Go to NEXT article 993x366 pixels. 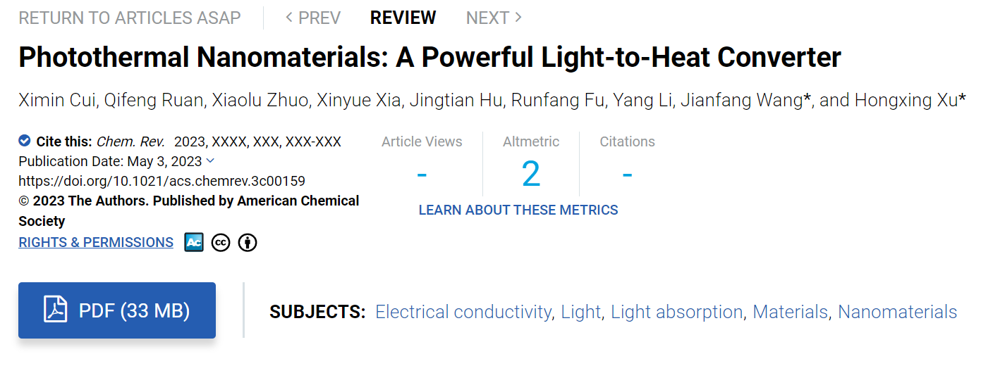[x=494, y=18]
